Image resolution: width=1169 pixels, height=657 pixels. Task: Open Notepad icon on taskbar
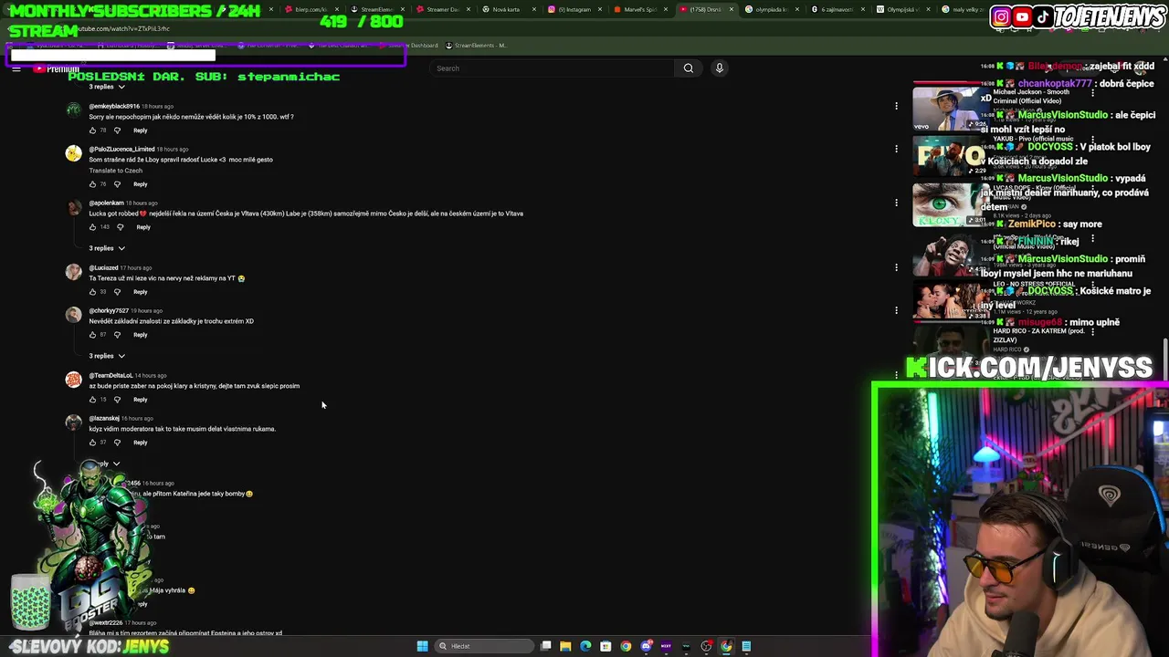point(746,646)
